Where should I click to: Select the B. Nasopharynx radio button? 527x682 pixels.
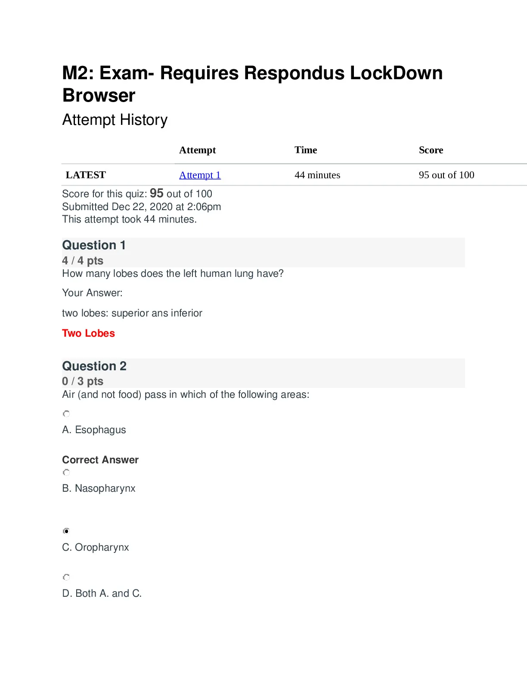[66, 472]
